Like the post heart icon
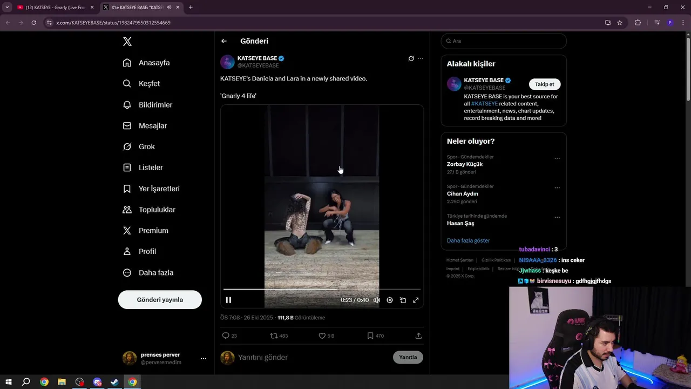691x389 pixels. point(322,336)
